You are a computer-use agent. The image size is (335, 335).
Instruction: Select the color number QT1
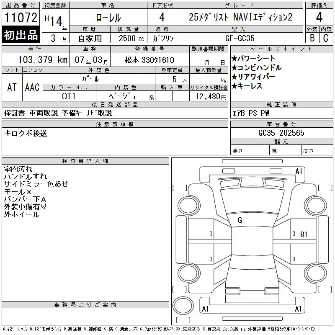click(69, 96)
